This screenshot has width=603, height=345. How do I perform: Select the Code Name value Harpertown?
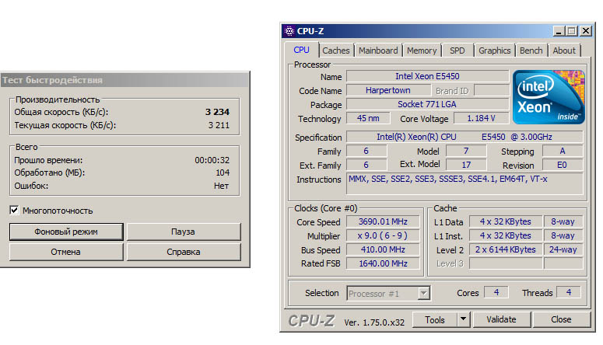point(388,90)
